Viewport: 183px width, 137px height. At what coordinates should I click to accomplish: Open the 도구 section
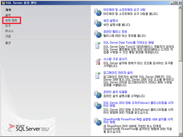[8, 26]
